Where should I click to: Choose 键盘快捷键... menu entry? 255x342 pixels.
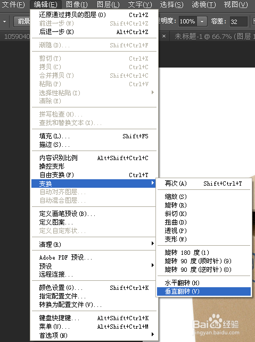94,318
